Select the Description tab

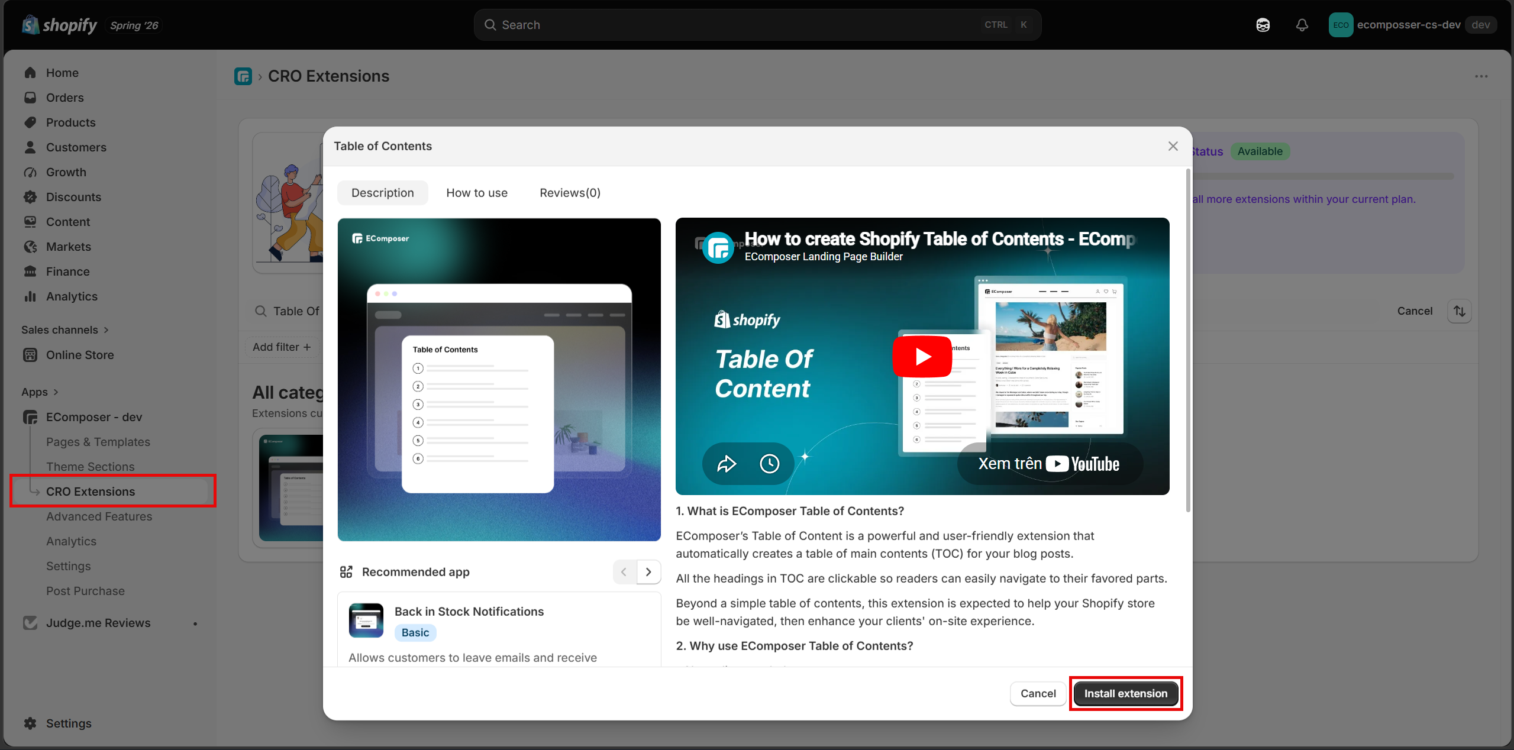(383, 193)
